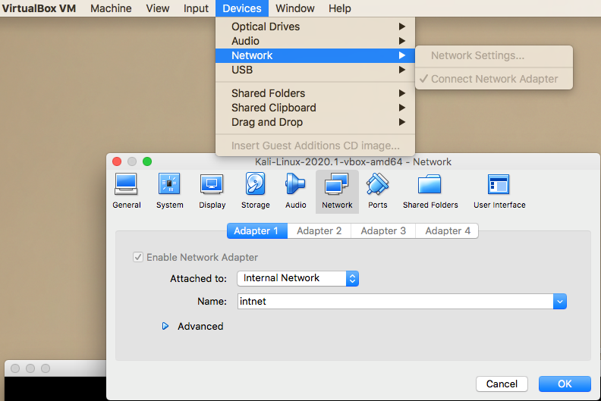Viewport: 601px width, 401px height.
Task: Zoom the Network settings window with green button
Action: click(x=147, y=161)
